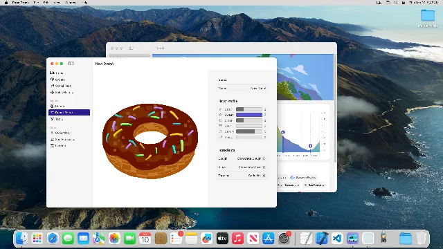Open the Topping picker showing Sprinkles

(x=257, y=176)
